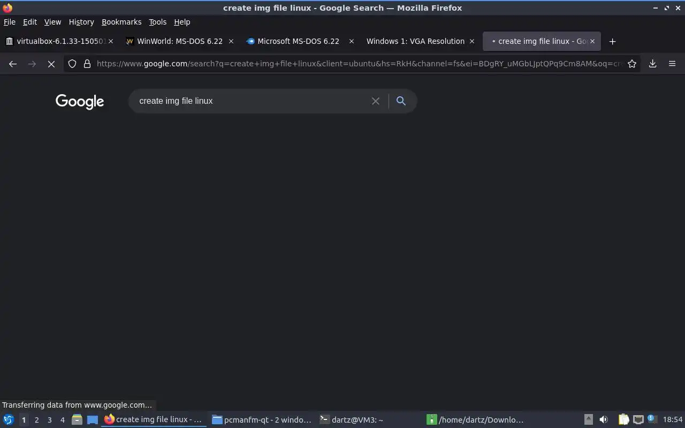Switch to the pcmanfm-qt taskbar entry
The height and width of the screenshot is (428, 685).
coord(262,419)
